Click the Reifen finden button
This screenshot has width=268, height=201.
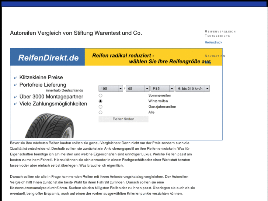pos(123,119)
